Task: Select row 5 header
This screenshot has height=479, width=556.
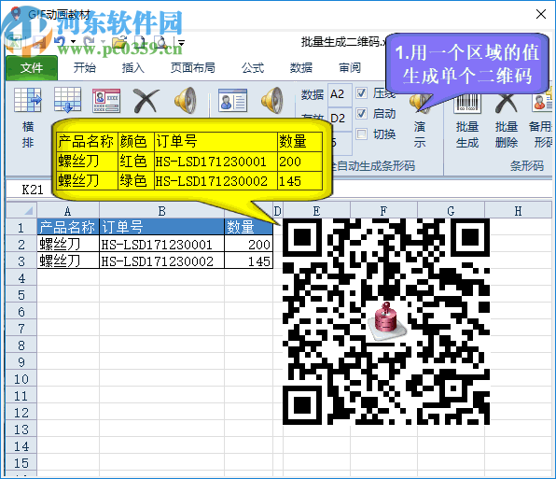Action: [21, 294]
